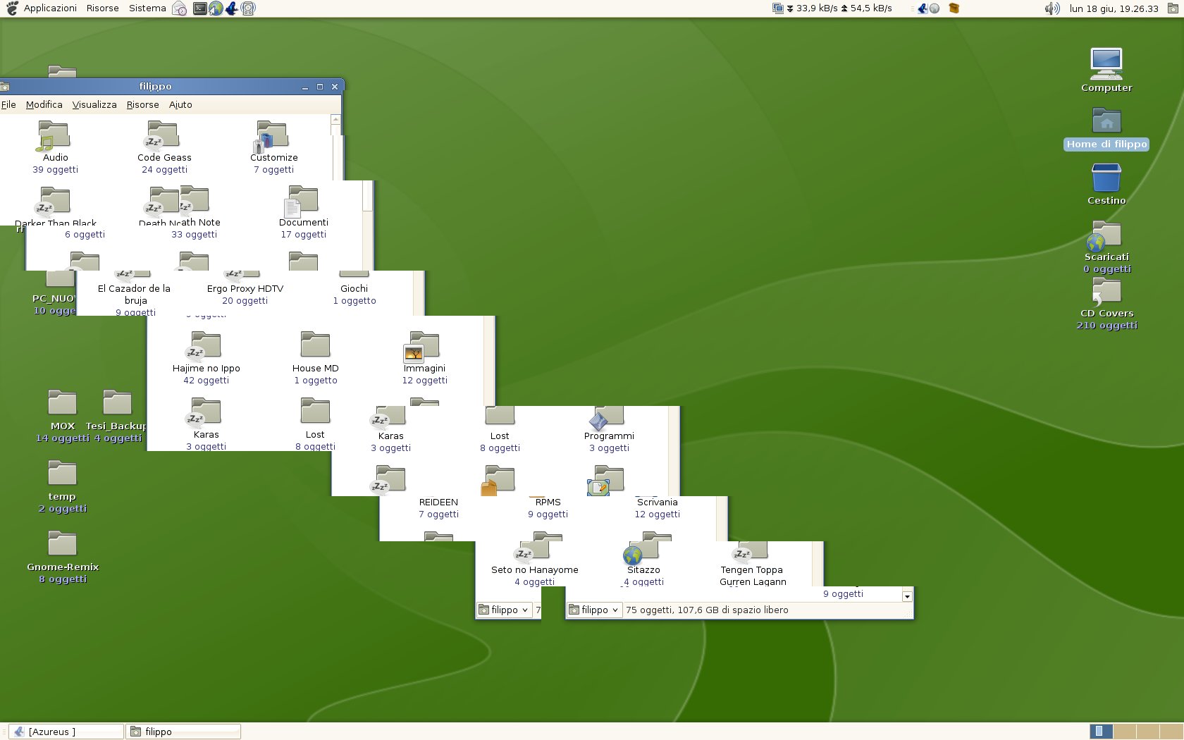Click the network monitor icon in panel
This screenshot has width=1184, height=740.
778,8
